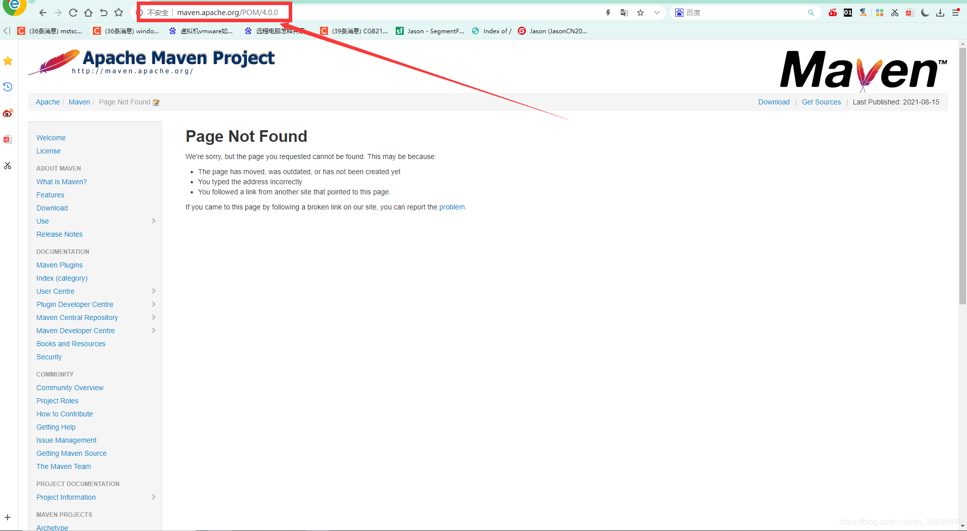This screenshot has width=967, height=531.
Task: Open the PDF extension in top toolbar
Action: point(909,13)
